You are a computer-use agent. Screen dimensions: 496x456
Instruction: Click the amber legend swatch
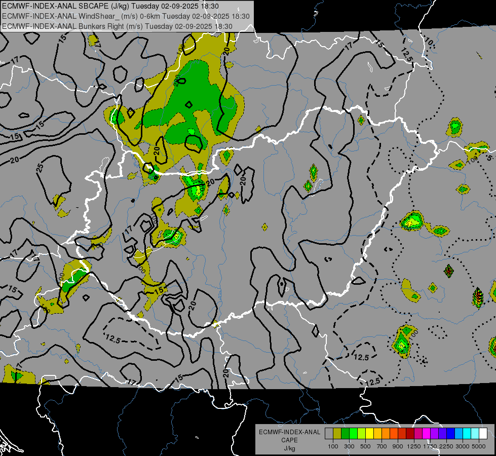click(x=377, y=433)
